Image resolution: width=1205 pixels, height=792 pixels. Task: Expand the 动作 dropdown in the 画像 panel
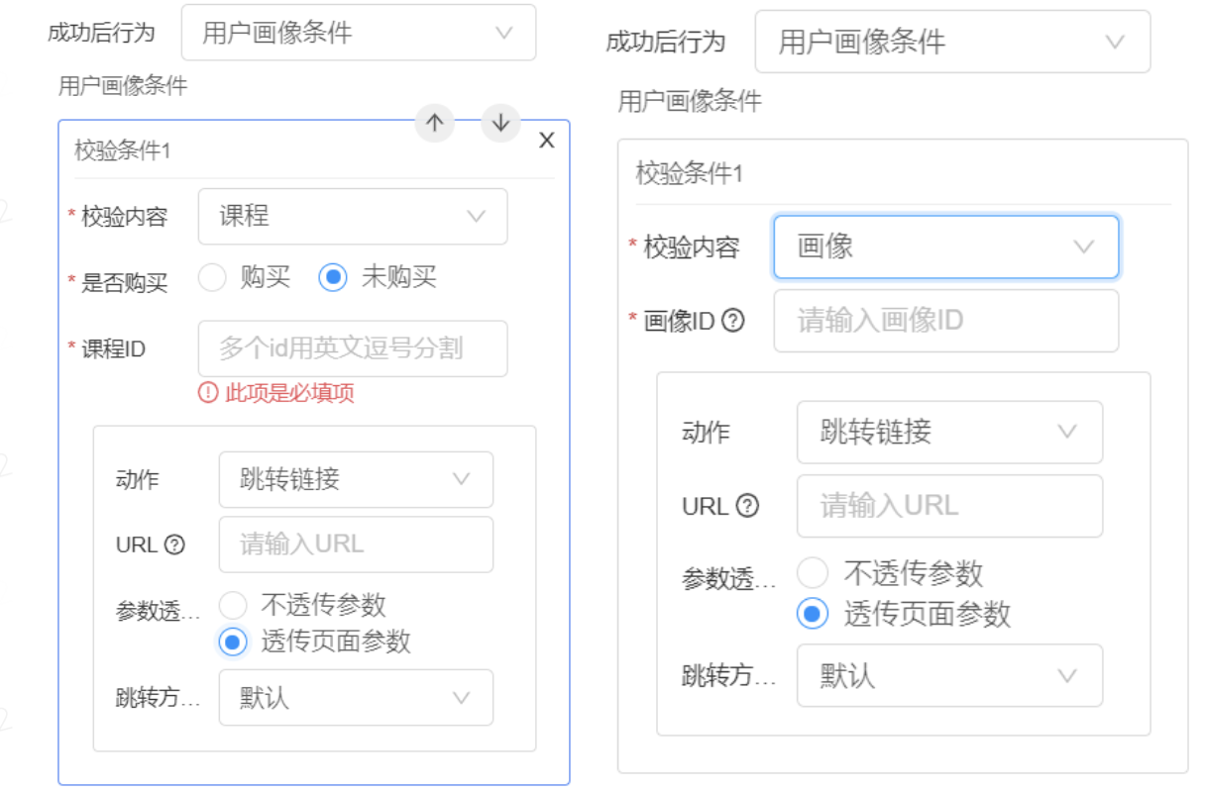948,432
